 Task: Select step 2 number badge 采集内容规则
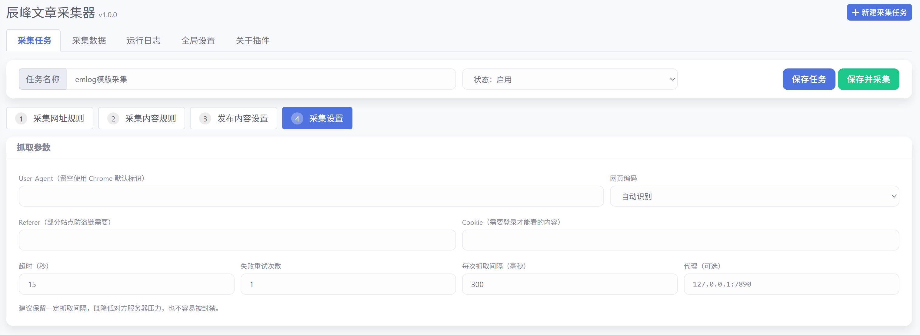coord(113,118)
